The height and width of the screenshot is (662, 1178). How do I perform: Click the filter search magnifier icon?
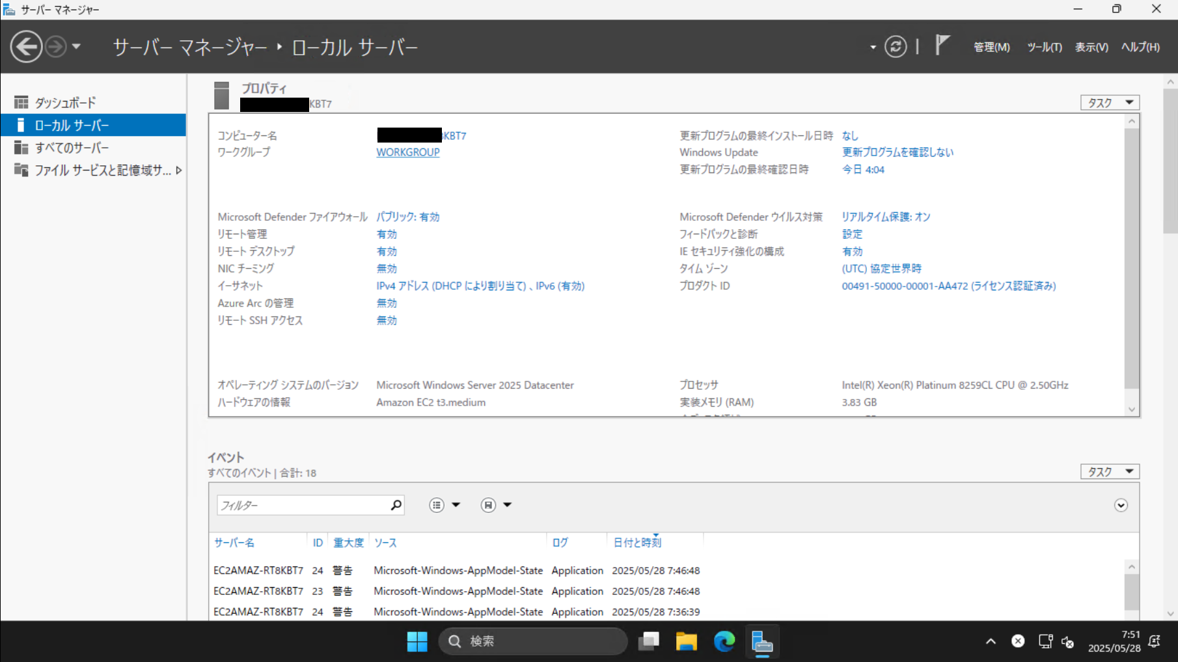pos(396,505)
